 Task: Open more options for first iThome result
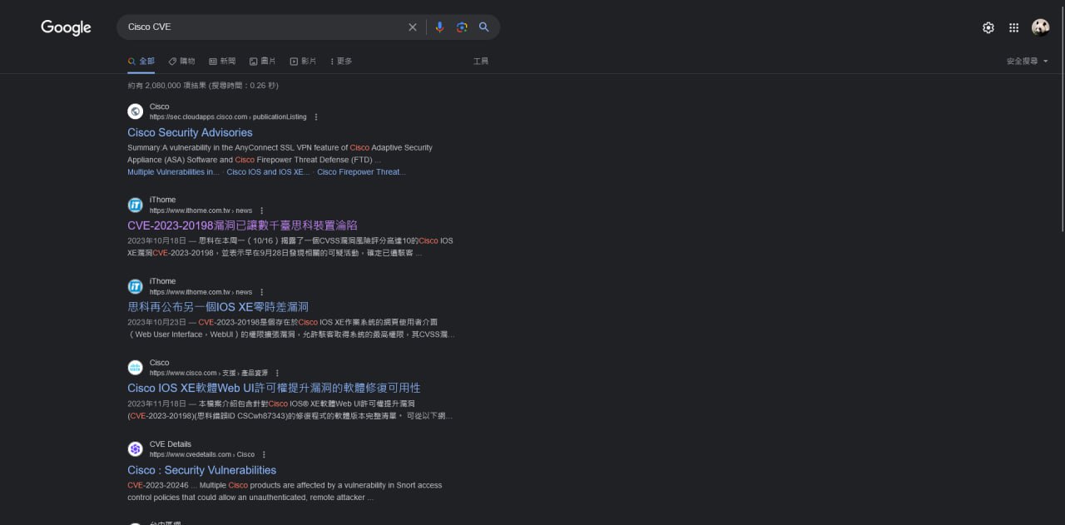[x=262, y=210]
